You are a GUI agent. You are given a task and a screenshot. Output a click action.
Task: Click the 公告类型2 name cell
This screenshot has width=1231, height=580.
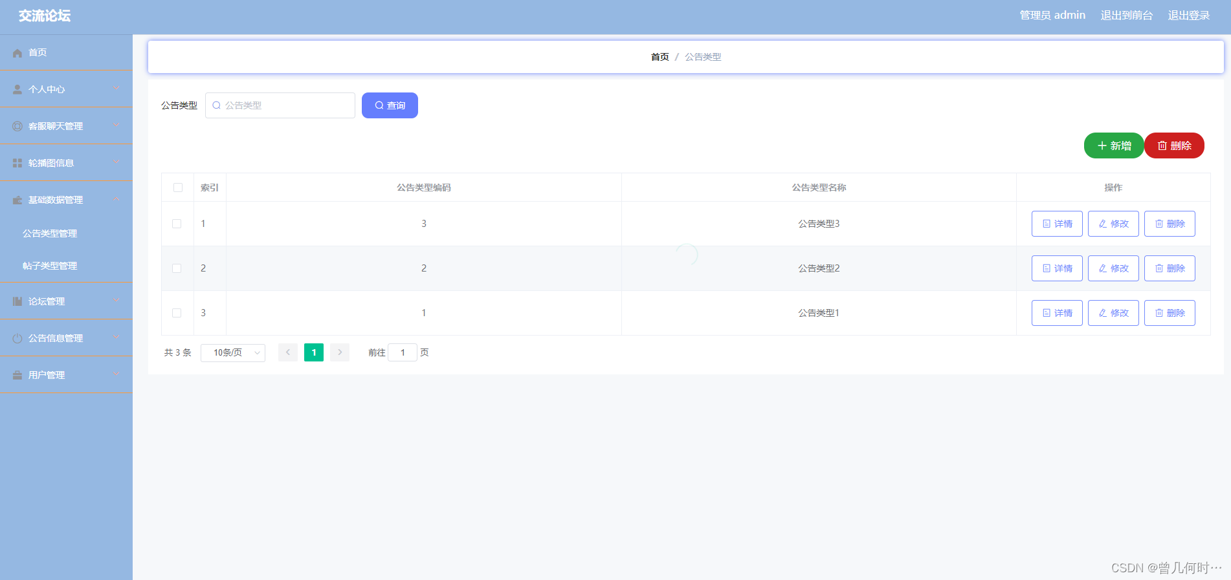[819, 268]
